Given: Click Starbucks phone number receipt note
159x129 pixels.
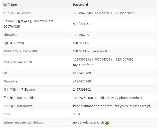Looking at the screenshot, I should (112, 106).
